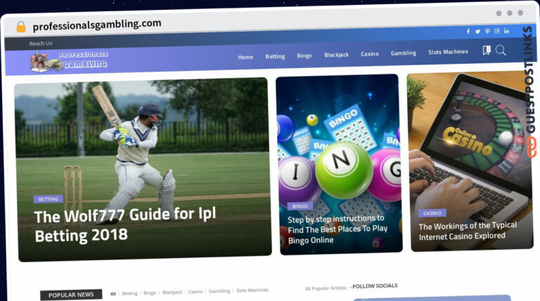Select the Blackjack filter in Popular News
The height and width of the screenshot is (301, 540).
click(x=172, y=293)
